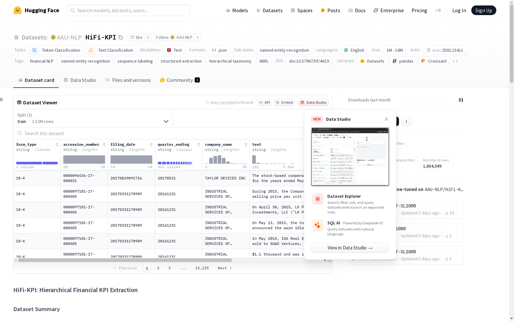The image size is (514, 321).
Task: Click the main search models field
Action: [x=128, y=10]
